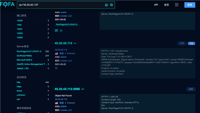200x113 pixels.
Task: Click the cube icon under the 2021-05-22 date in the GoAhead result
Action: pyautogui.click(x=56, y=68)
